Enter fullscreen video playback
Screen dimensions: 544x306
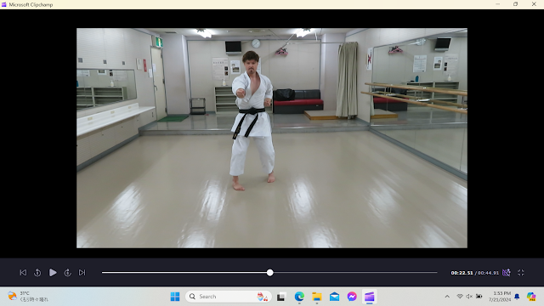[521, 273]
